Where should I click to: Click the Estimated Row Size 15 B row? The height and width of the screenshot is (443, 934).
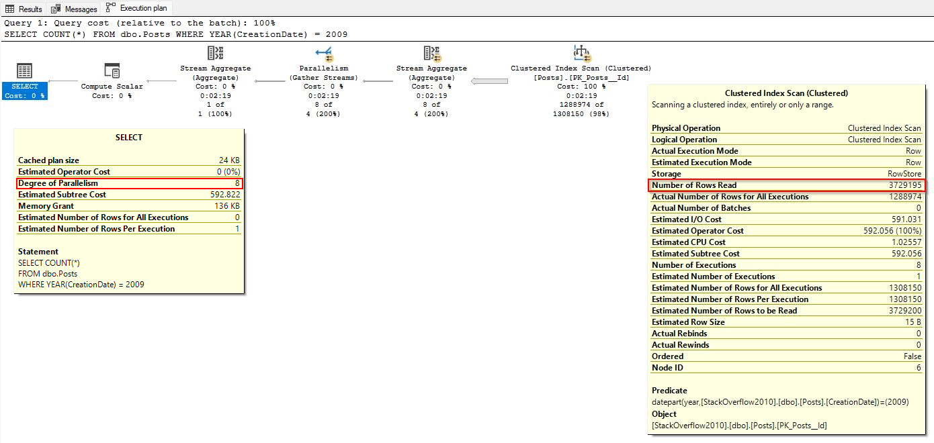[787, 322]
